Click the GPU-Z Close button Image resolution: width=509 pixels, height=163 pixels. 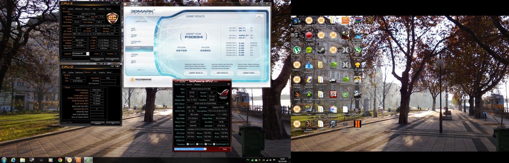(225, 149)
